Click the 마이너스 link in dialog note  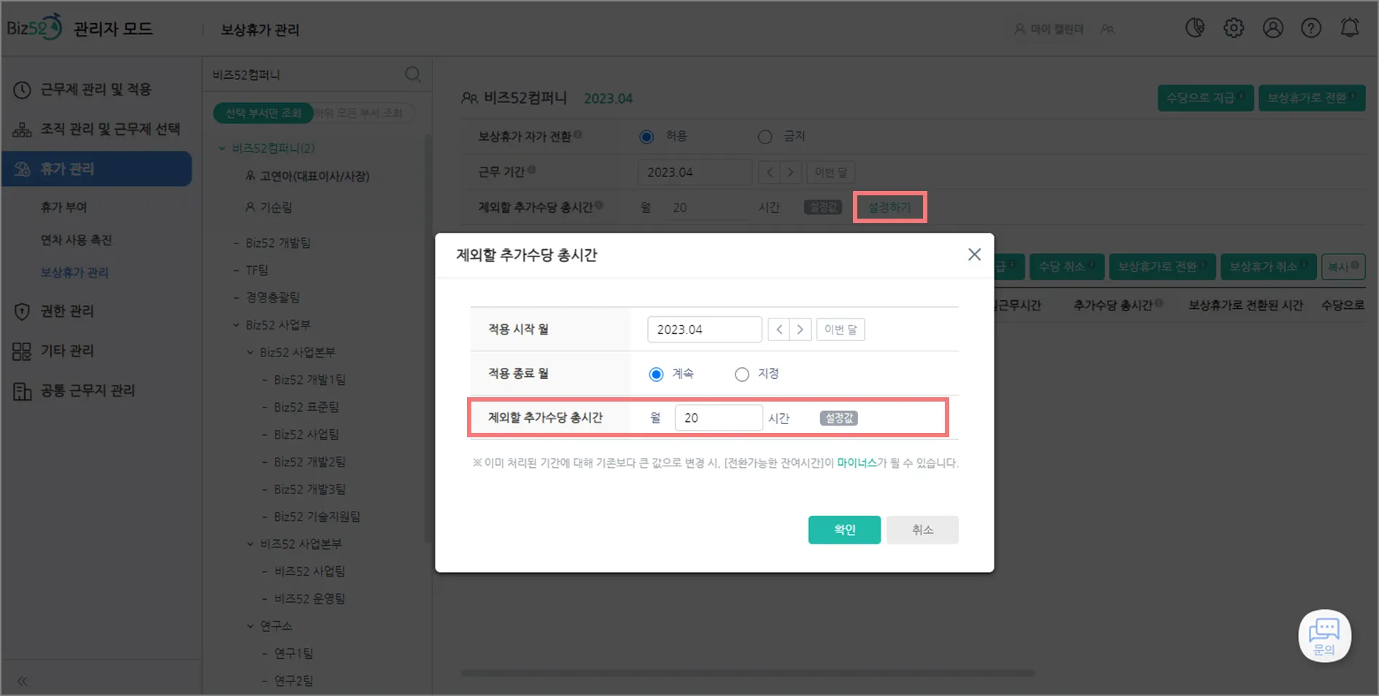tap(857, 463)
